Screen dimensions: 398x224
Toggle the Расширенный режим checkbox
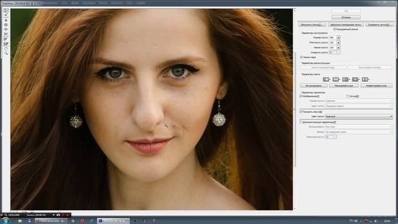tap(335, 29)
